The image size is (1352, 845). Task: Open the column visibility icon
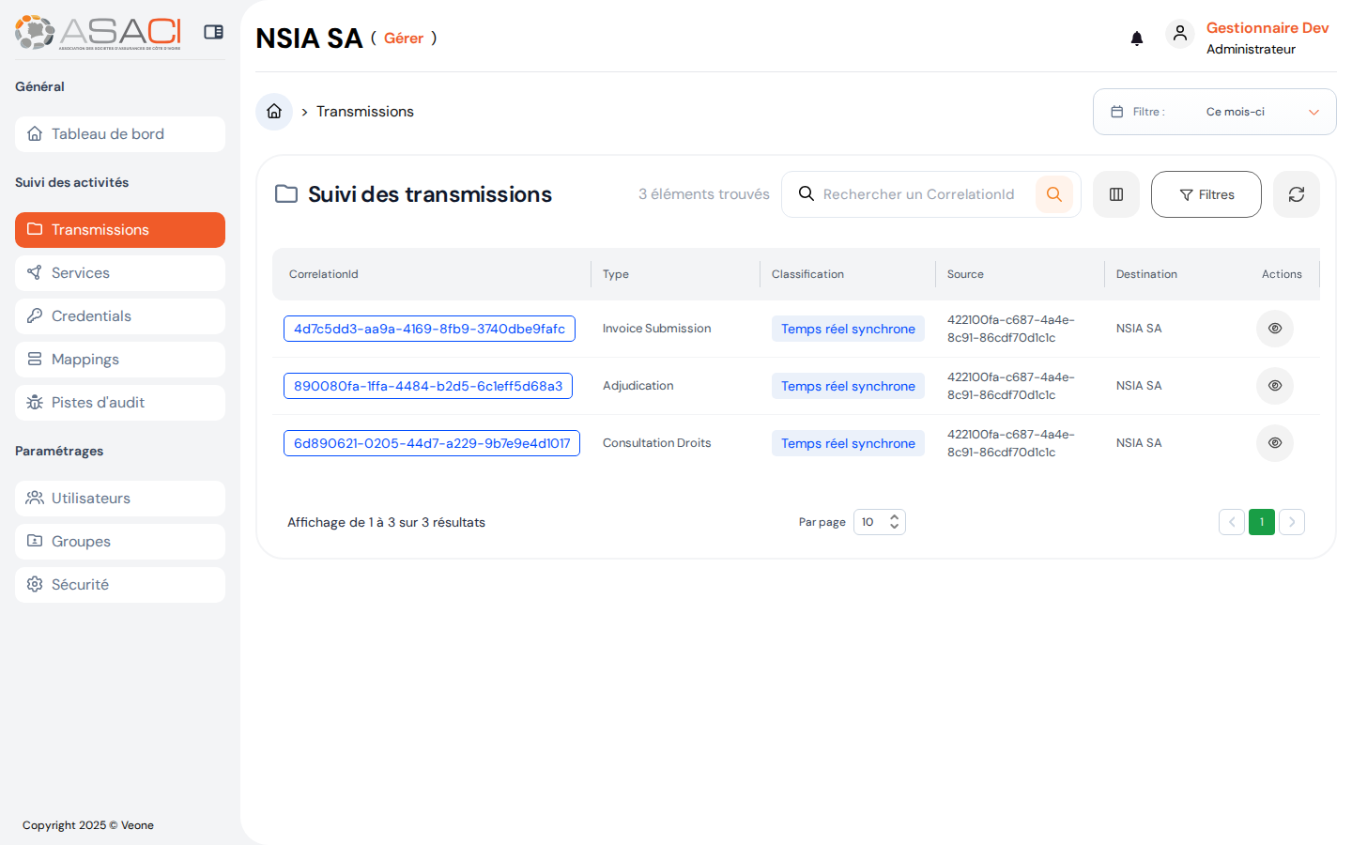pyautogui.click(x=1115, y=194)
